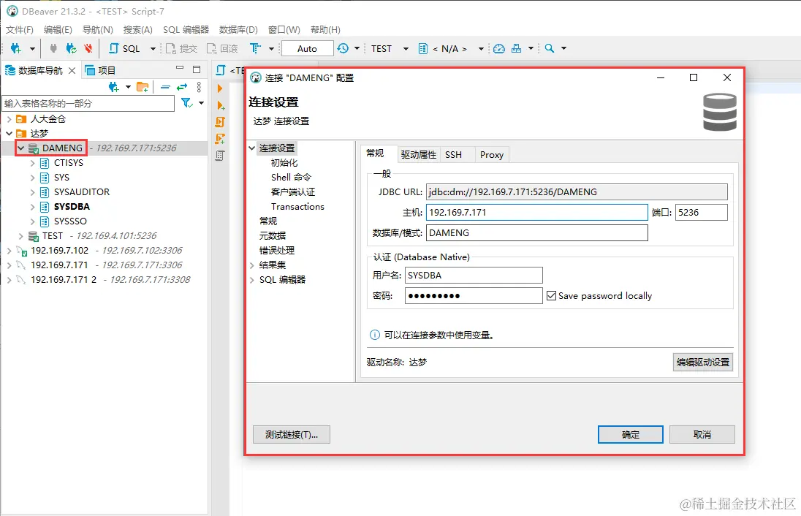Click the invalidate connection red icon

(88, 48)
